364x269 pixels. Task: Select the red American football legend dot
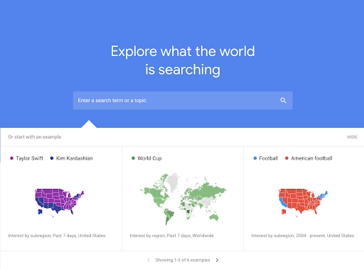(287, 158)
